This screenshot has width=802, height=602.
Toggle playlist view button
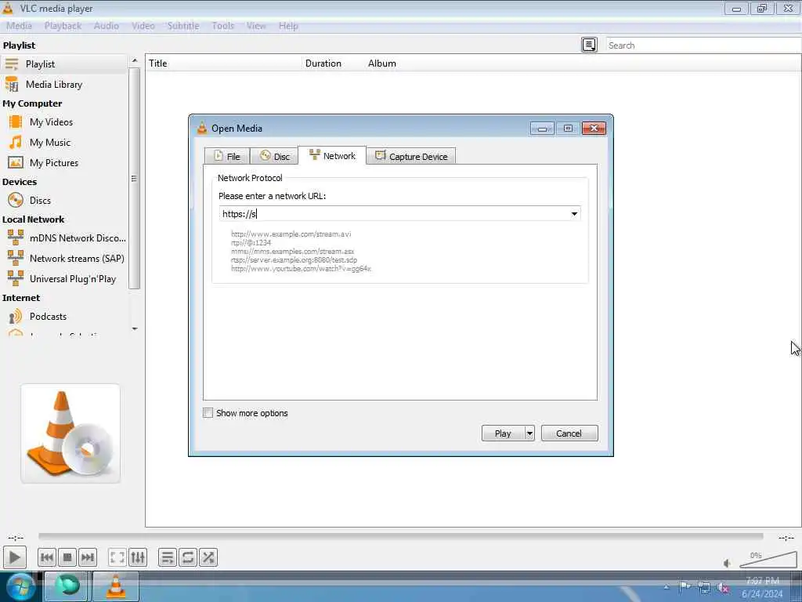pos(168,557)
